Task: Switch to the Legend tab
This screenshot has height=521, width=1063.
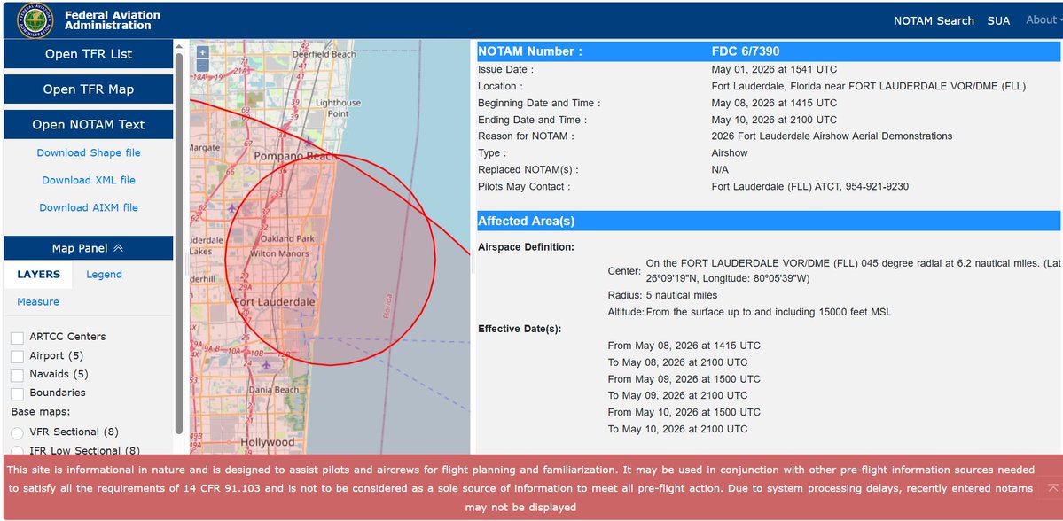Action: [105, 275]
